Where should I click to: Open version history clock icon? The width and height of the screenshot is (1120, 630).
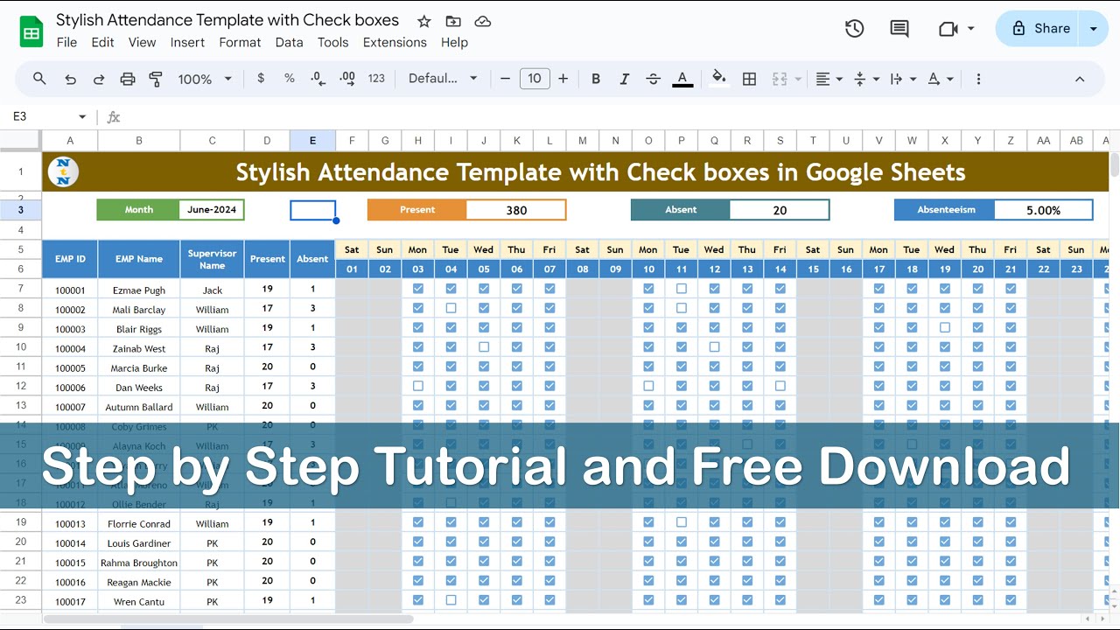coord(854,29)
